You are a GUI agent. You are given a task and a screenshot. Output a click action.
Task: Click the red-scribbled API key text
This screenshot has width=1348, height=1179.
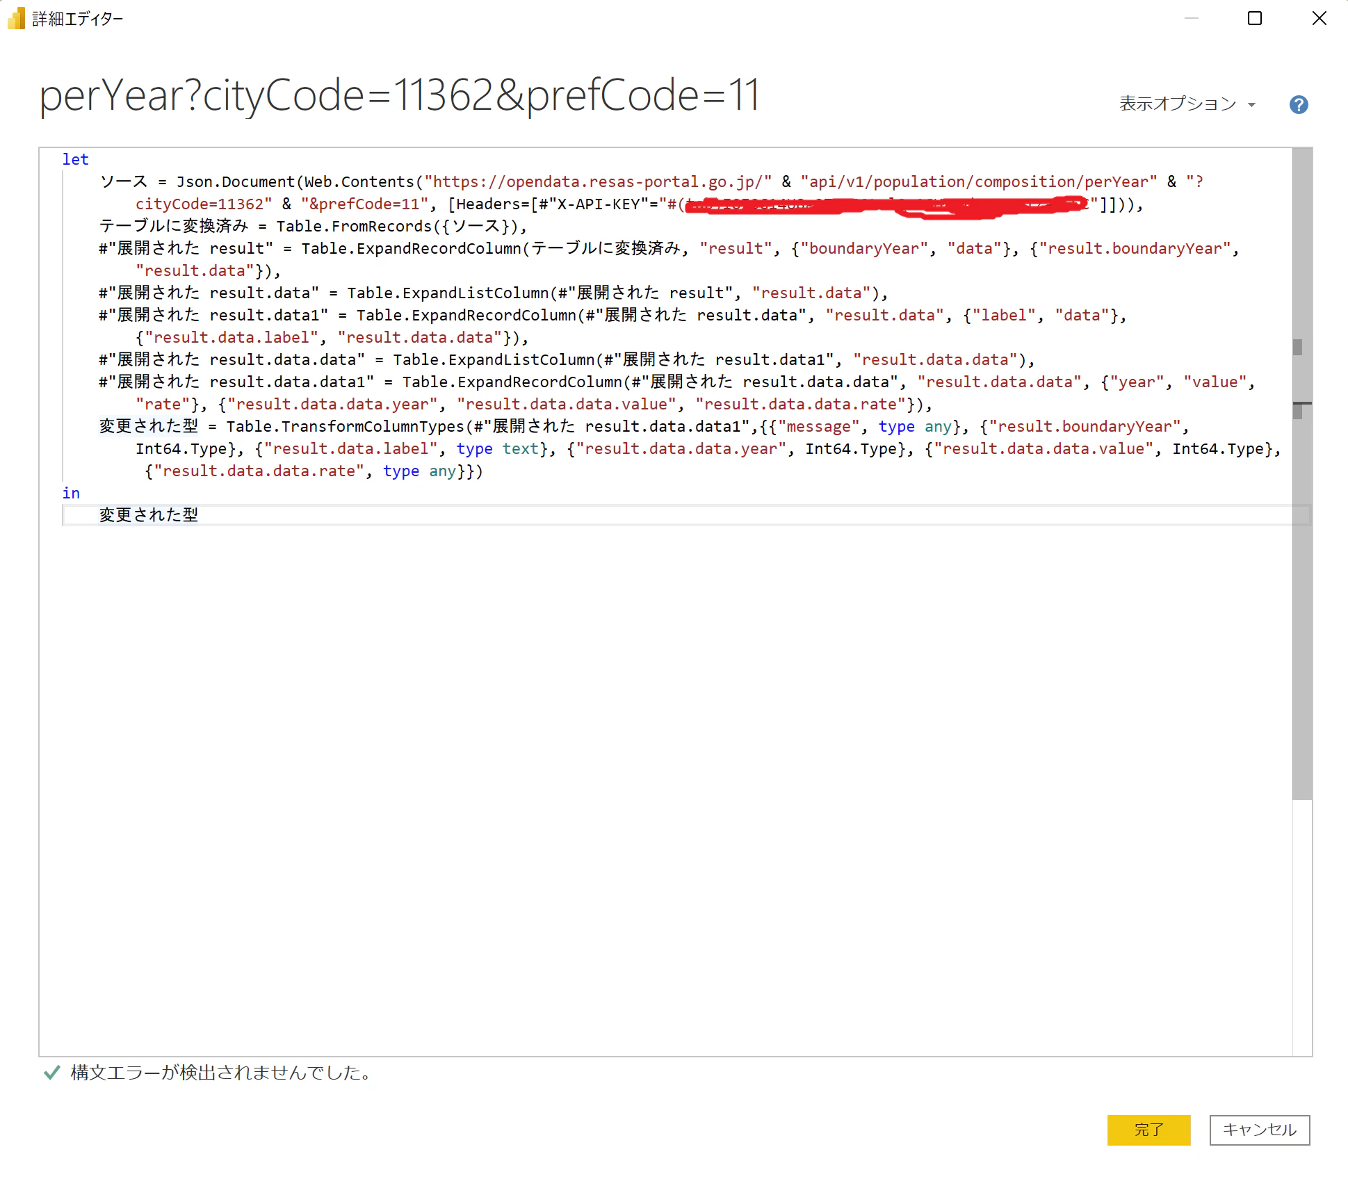pos(883,205)
